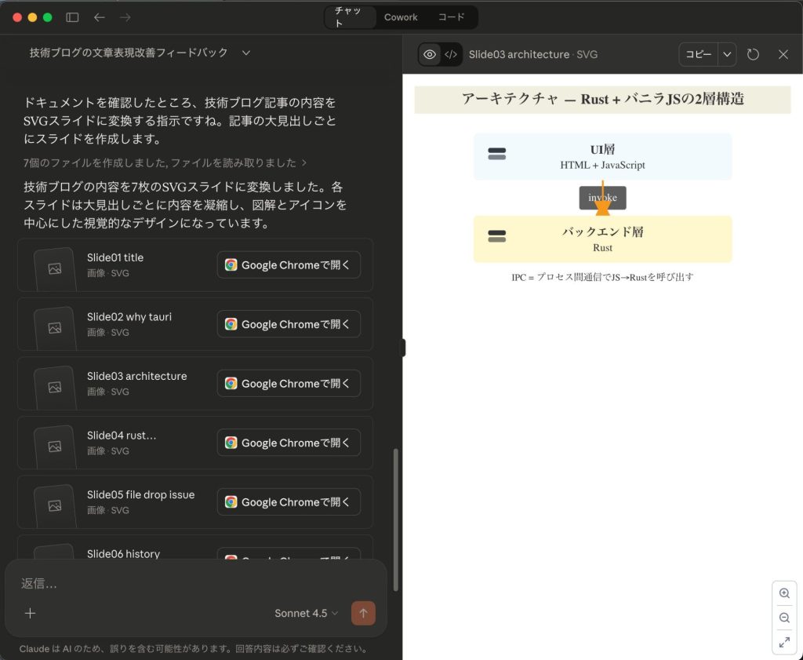Expand the 7個のファイルを作成しました details

(165, 162)
